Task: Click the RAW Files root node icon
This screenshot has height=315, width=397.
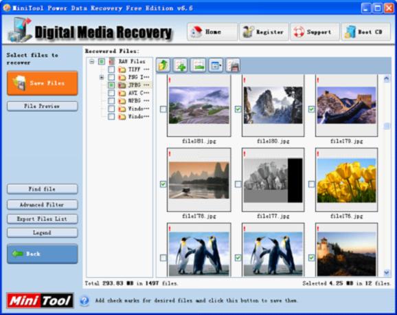Action: click(111, 61)
